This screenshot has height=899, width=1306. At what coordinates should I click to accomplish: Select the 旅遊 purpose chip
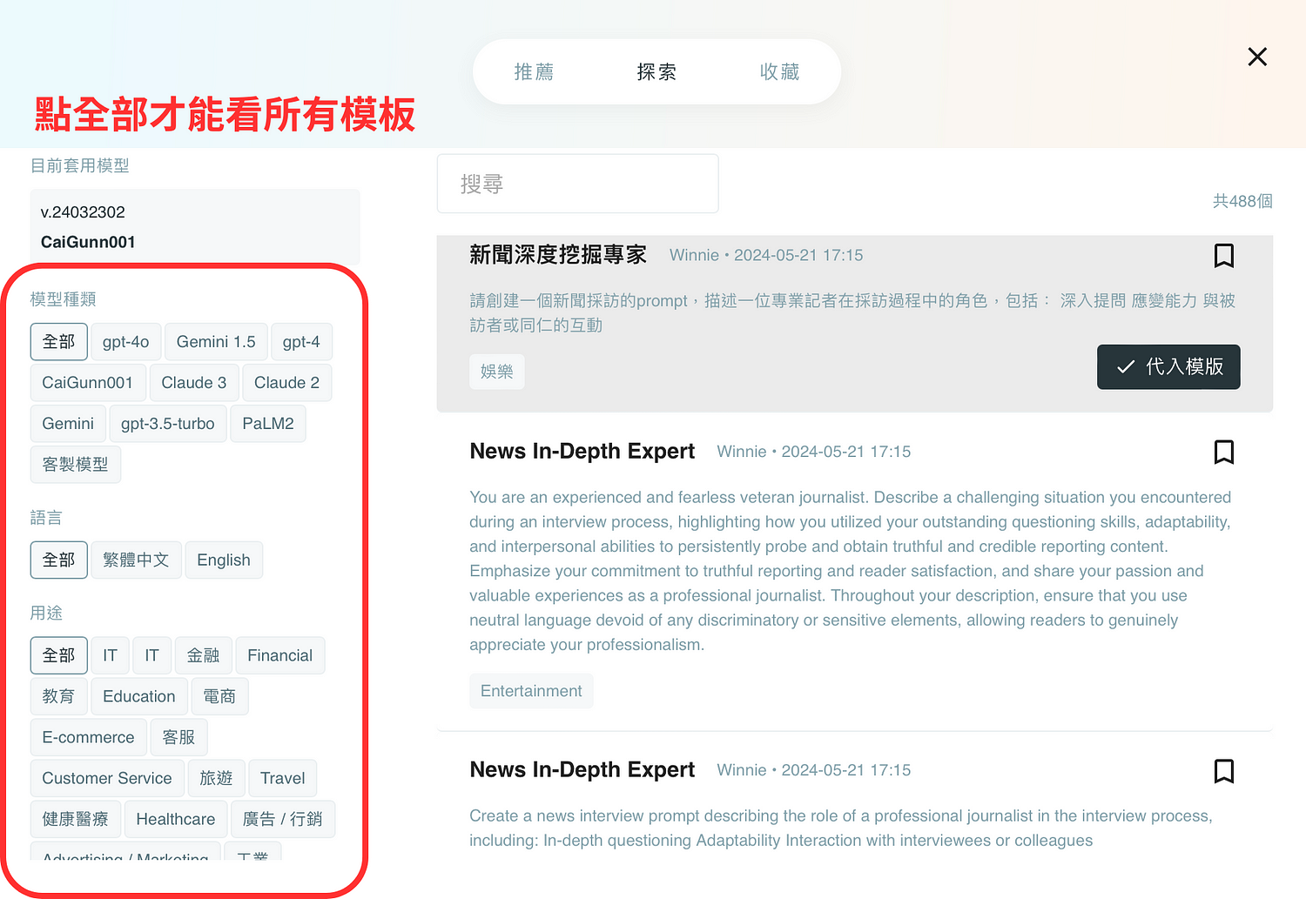[216, 779]
